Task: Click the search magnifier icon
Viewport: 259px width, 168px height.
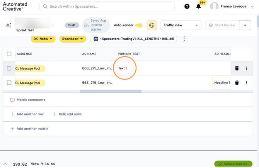Action: pyautogui.click(x=45, y=7)
